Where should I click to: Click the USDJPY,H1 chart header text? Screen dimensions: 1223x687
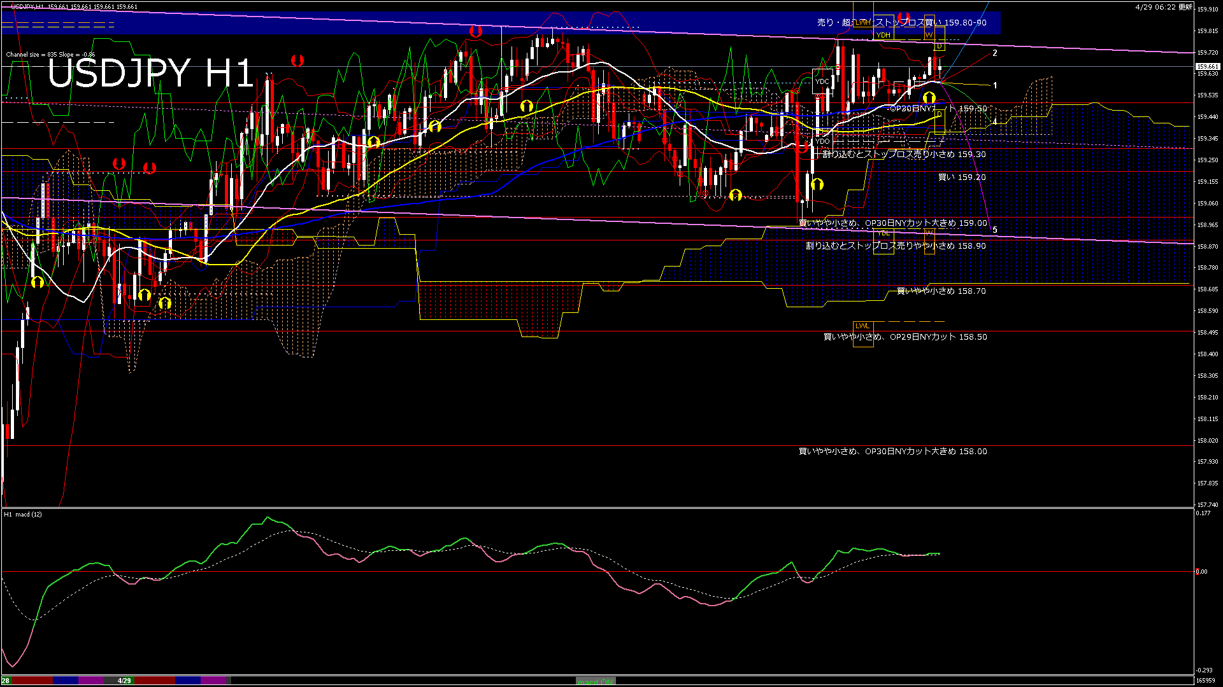point(28,7)
